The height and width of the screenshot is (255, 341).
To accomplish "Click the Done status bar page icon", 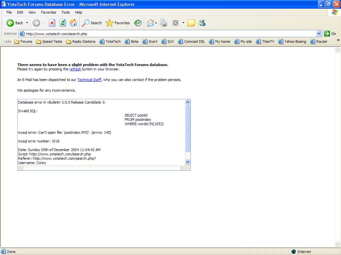I will [x=3, y=252].
